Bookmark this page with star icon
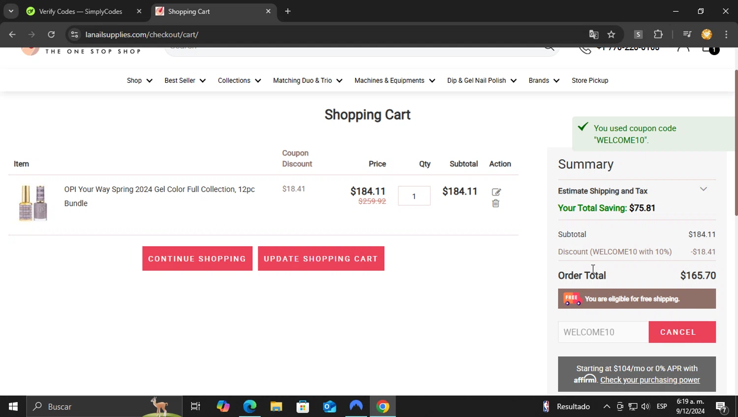The height and width of the screenshot is (417, 738). point(611,34)
